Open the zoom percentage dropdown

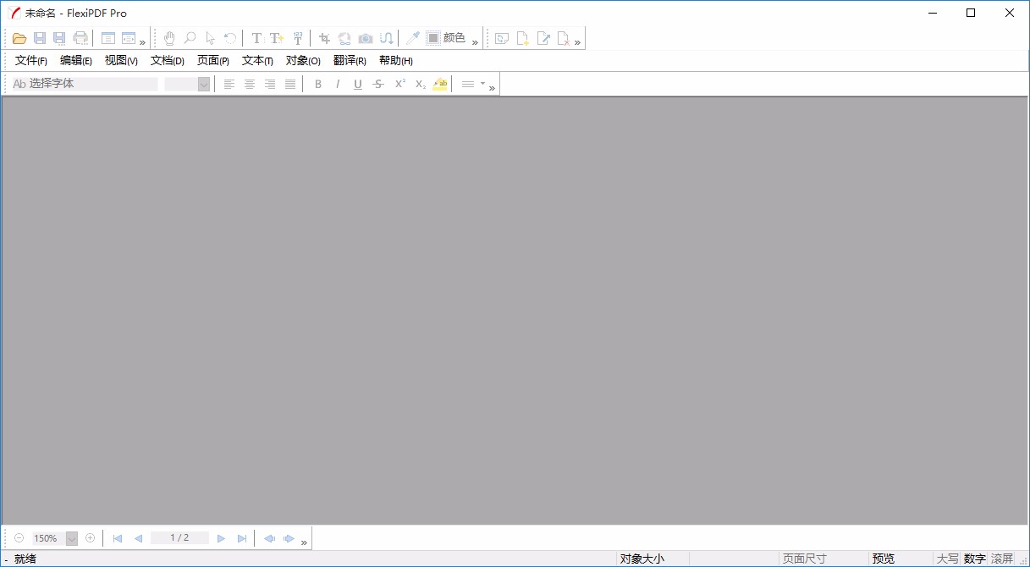click(71, 537)
